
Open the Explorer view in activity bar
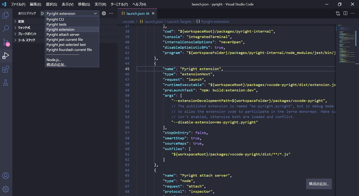6,15
